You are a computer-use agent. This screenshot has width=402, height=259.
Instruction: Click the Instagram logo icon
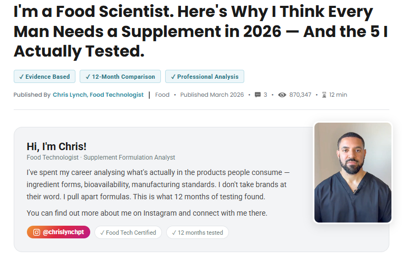pos(36,232)
